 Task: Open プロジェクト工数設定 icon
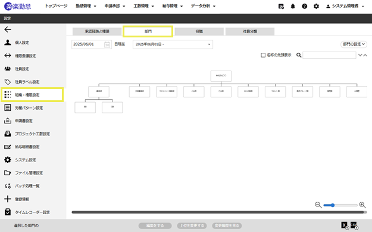[8, 134]
